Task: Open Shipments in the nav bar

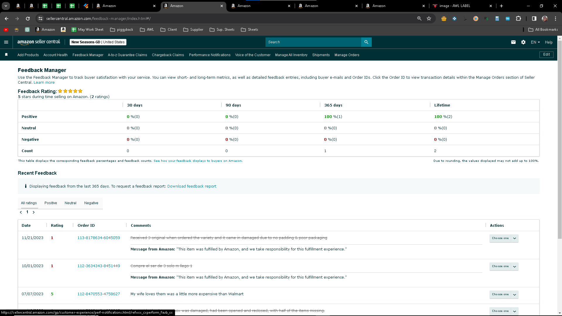Action: 321,55
